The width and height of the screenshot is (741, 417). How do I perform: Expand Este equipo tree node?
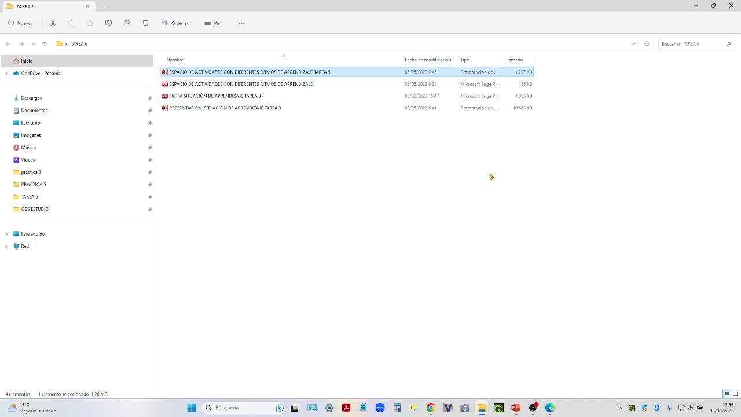coord(6,234)
